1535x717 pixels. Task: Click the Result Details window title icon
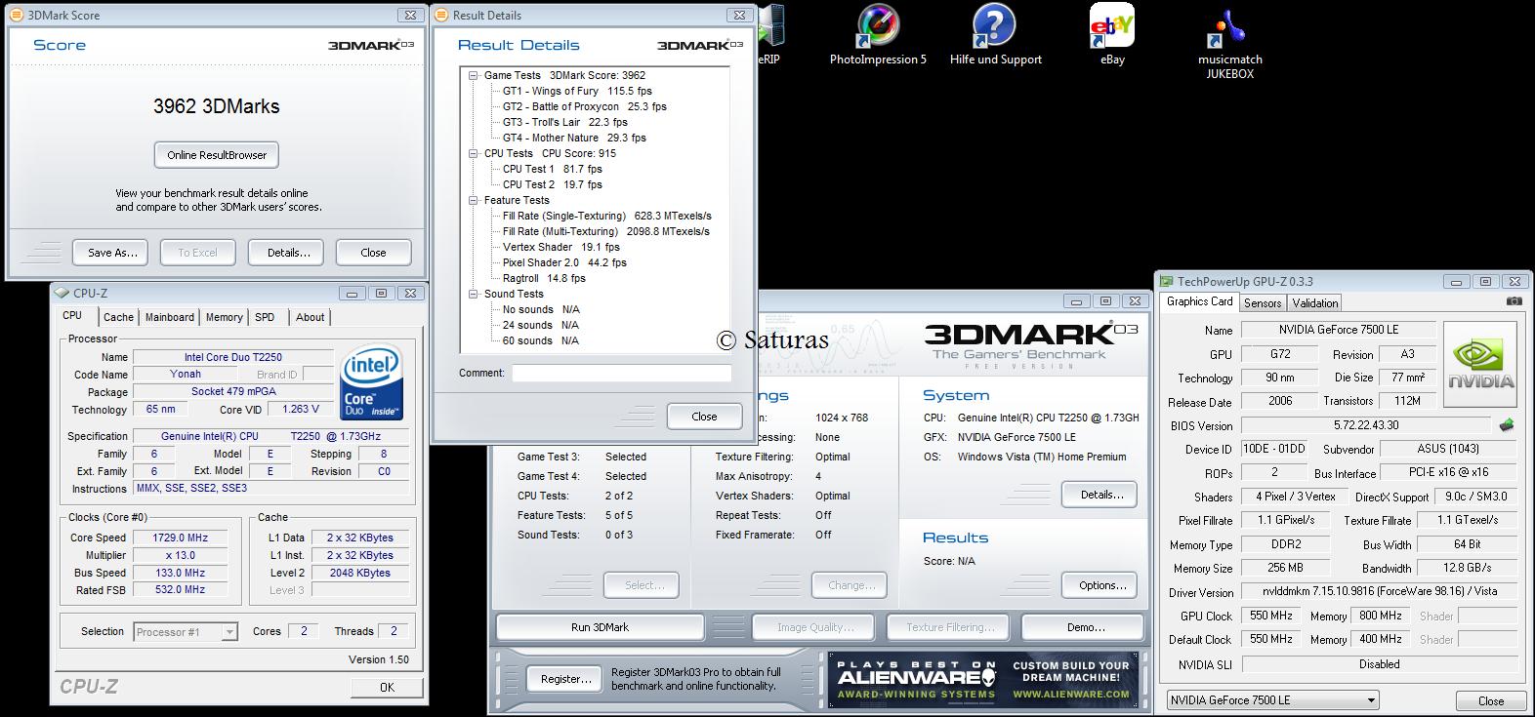(x=441, y=15)
